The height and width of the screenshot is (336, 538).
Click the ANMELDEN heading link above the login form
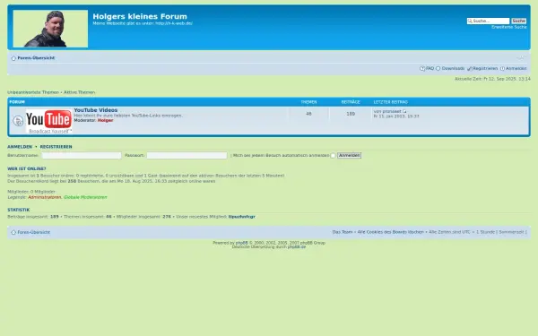20,147
